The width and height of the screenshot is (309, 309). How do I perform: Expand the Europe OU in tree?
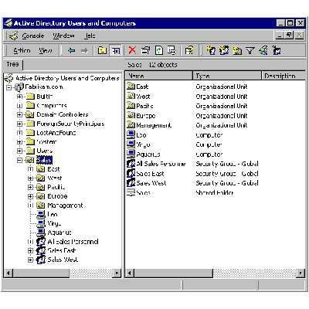tap(30, 196)
